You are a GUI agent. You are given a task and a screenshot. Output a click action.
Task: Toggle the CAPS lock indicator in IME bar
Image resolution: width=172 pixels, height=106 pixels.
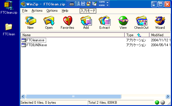[x=102, y=2]
